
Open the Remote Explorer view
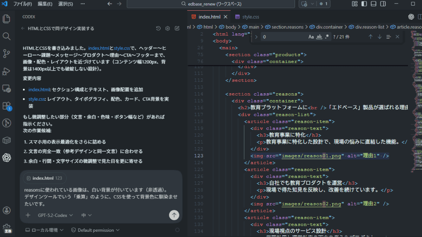(x=6, y=88)
